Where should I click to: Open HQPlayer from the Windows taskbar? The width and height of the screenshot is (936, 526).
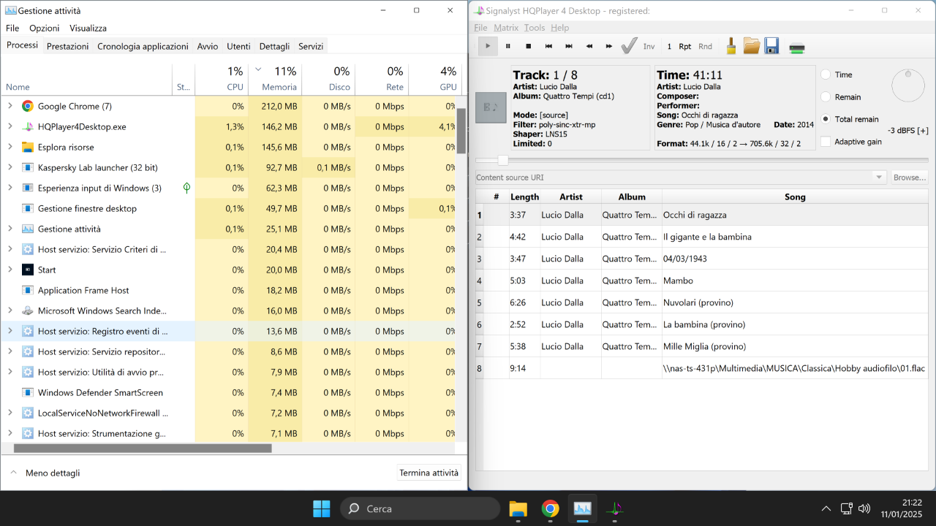(x=616, y=508)
